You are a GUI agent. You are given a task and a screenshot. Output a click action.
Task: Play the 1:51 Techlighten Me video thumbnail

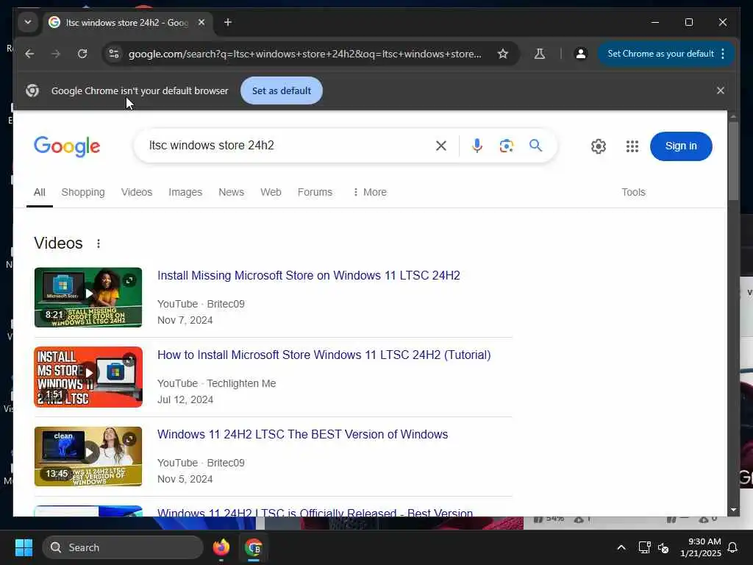[88, 377]
